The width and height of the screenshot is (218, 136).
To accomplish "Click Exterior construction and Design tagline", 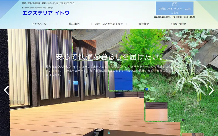I will pos(38,8).
